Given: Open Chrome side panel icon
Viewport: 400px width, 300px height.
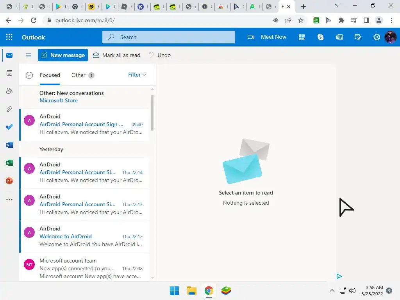Looking at the screenshot, I should click(366, 20).
